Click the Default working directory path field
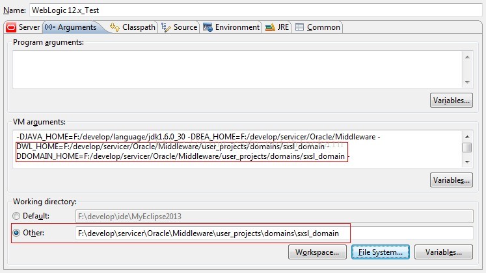The height and width of the screenshot is (273, 486). pos(275,216)
